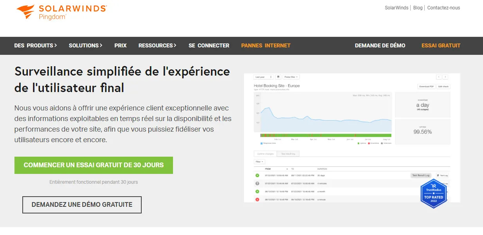Screen dimensions: 483x235
Task: Click the Download PDF button
Action: [x=426, y=87]
